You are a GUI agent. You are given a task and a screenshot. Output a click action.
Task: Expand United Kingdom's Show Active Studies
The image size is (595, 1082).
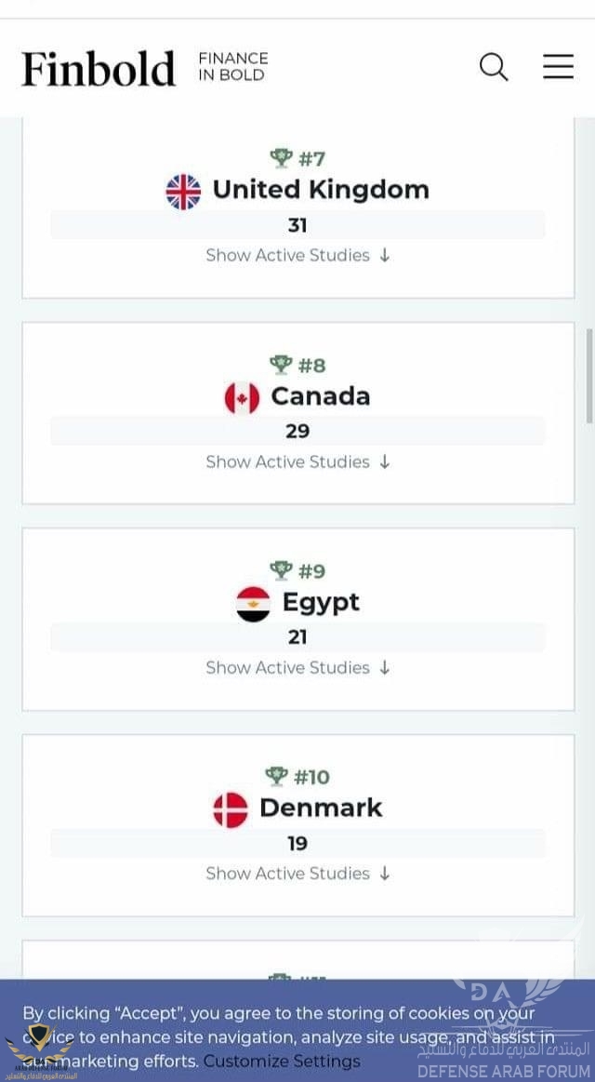[x=297, y=255]
